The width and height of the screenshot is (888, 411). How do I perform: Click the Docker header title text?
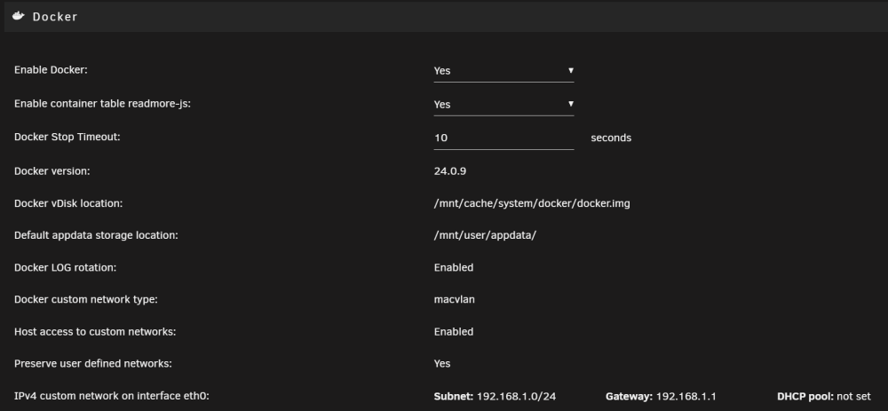pos(55,17)
